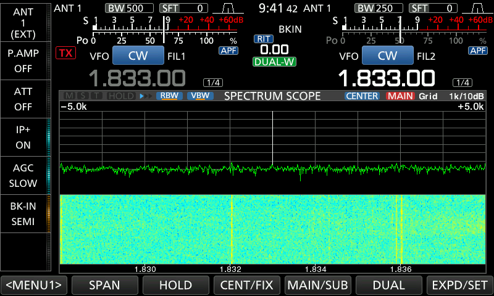This screenshot has width=494, height=296.
Task: Change AGC SLOW setting
Action: (x=23, y=176)
